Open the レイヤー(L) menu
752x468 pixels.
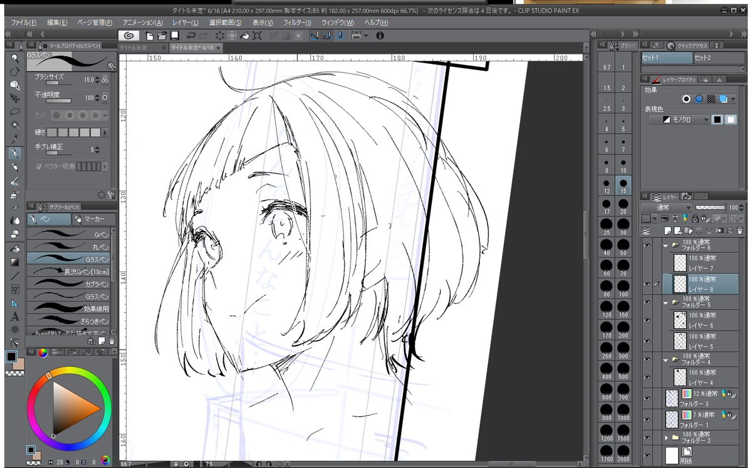point(185,22)
